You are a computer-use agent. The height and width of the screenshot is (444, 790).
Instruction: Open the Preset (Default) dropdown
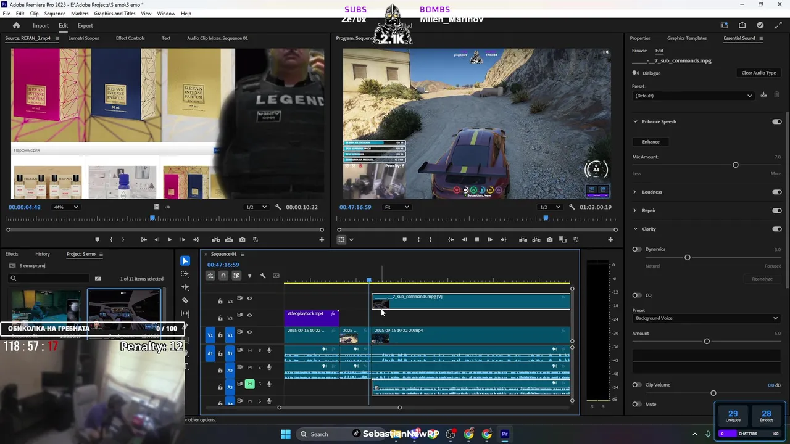point(694,96)
